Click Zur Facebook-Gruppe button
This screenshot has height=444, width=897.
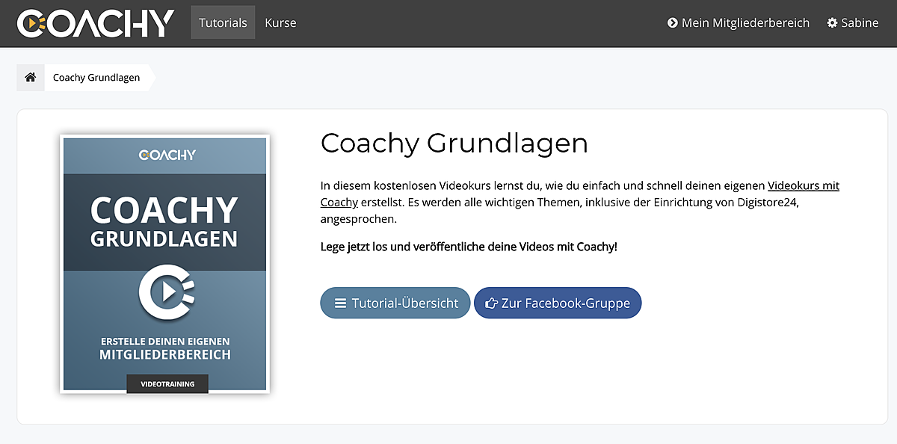[x=558, y=303]
